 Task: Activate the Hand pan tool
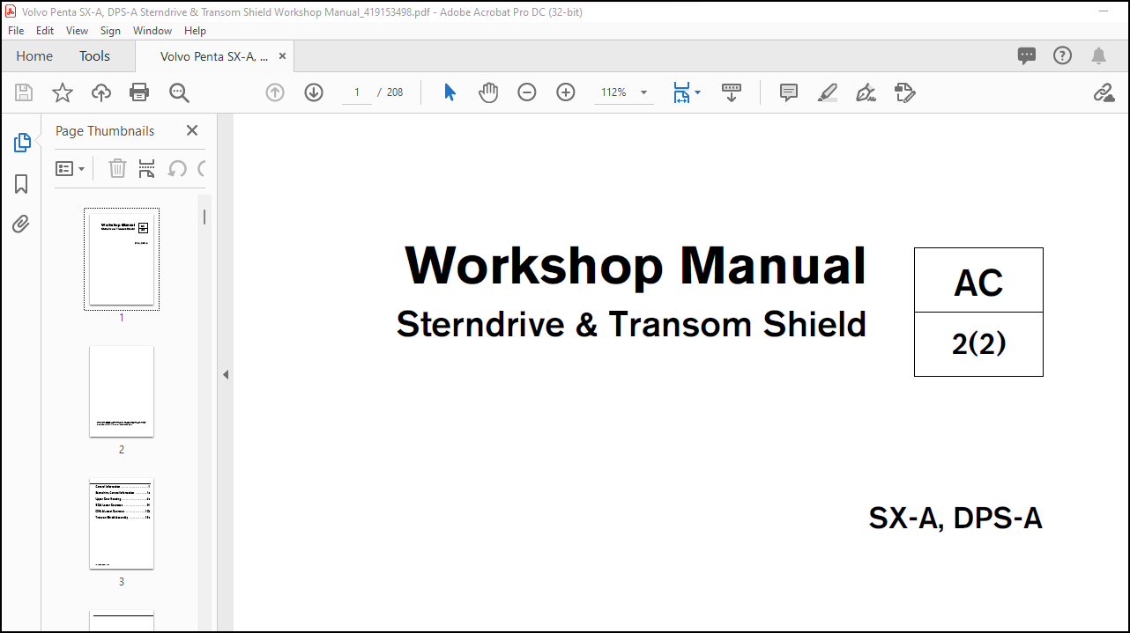pyautogui.click(x=488, y=92)
